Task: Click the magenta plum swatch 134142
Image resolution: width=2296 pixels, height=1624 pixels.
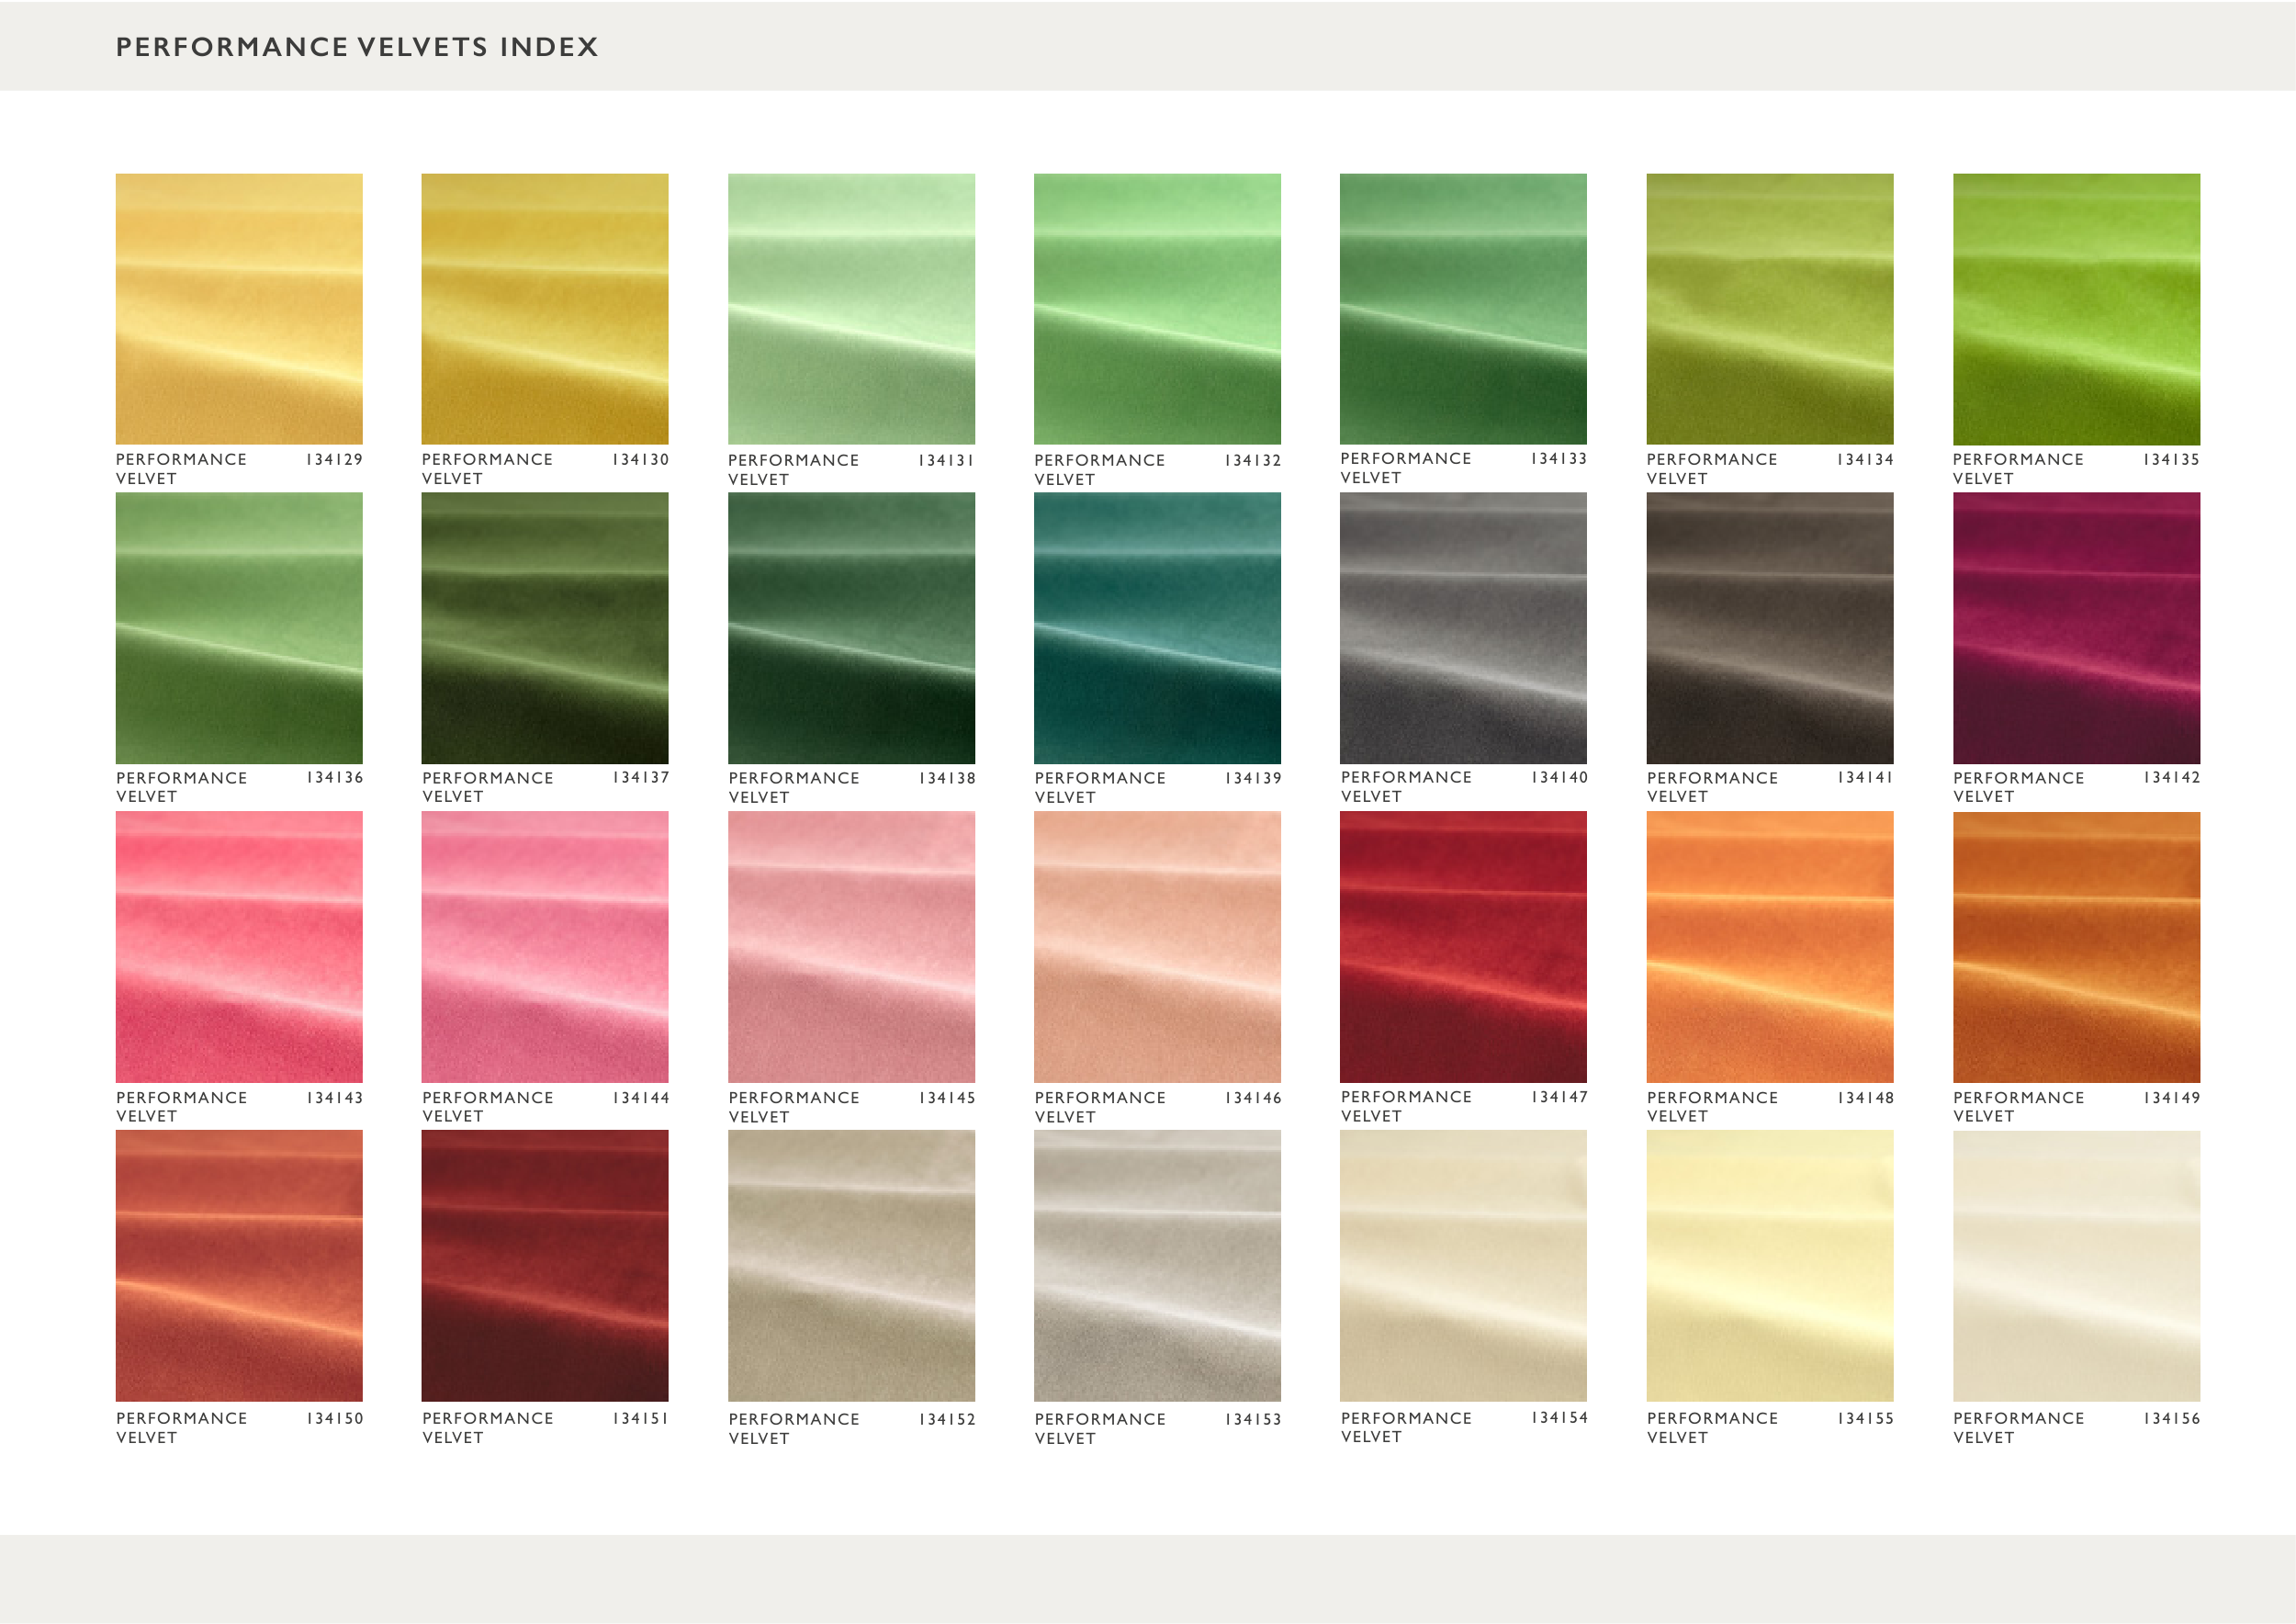Action: (x=2076, y=628)
